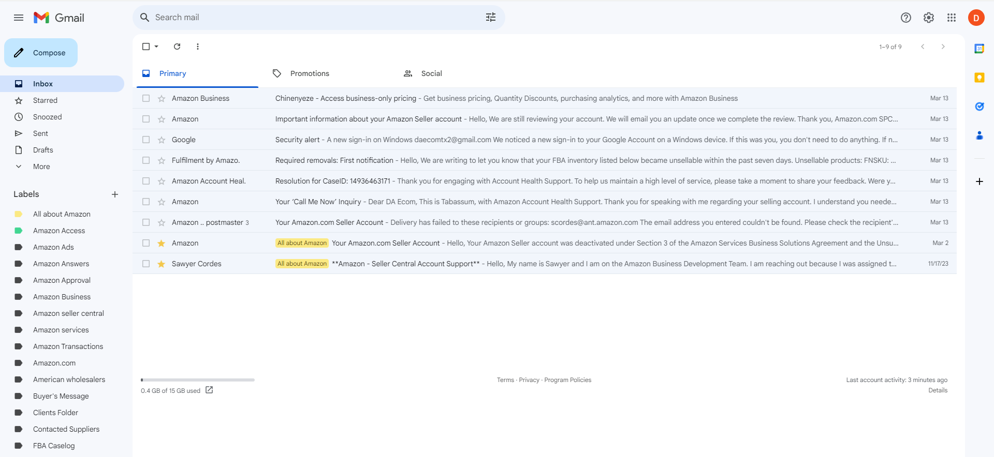Star the Fulfilment by Amazon email
The height and width of the screenshot is (457, 994).
pyautogui.click(x=162, y=160)
